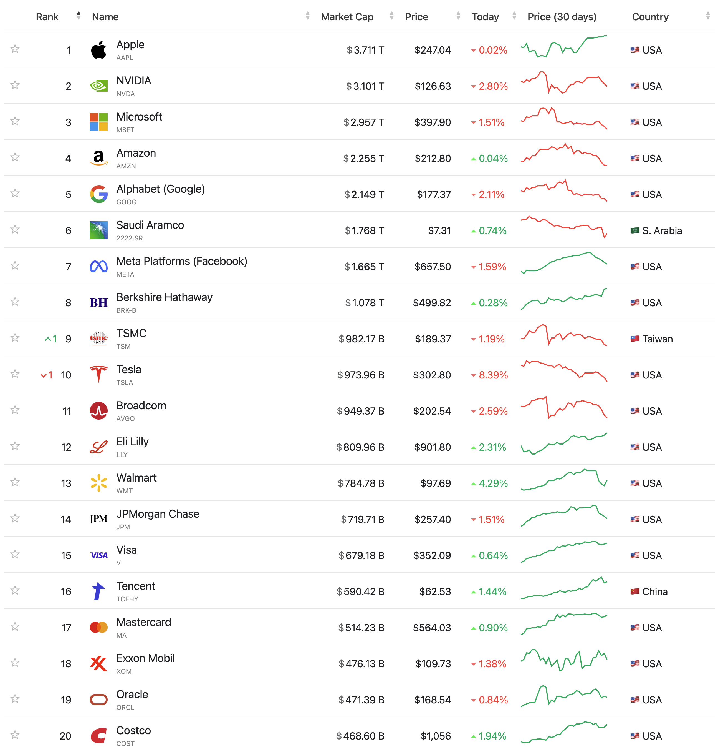Image resolution: width=718 pixels, height=752 pixels.
Task: Click the Tesla logo icon
Action: (x=99, y=375)
